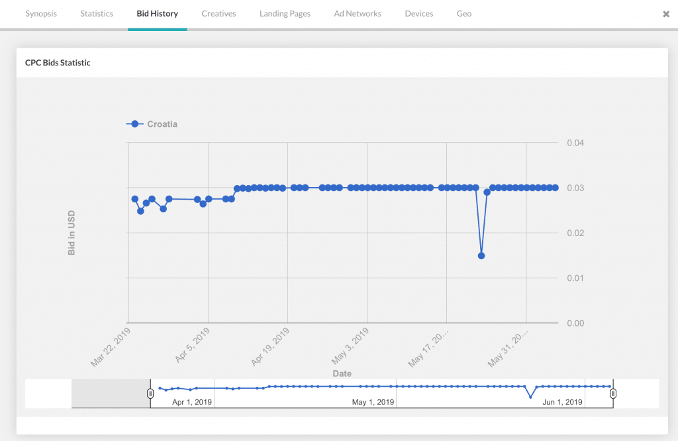Image resolution: width=678 pixels, height=441 pixels.
Task: Click Apr 1, 2019 in the range selector
Action: click(192, 402)
